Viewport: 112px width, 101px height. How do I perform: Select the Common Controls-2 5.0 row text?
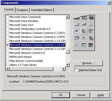[x=37, y=41]
